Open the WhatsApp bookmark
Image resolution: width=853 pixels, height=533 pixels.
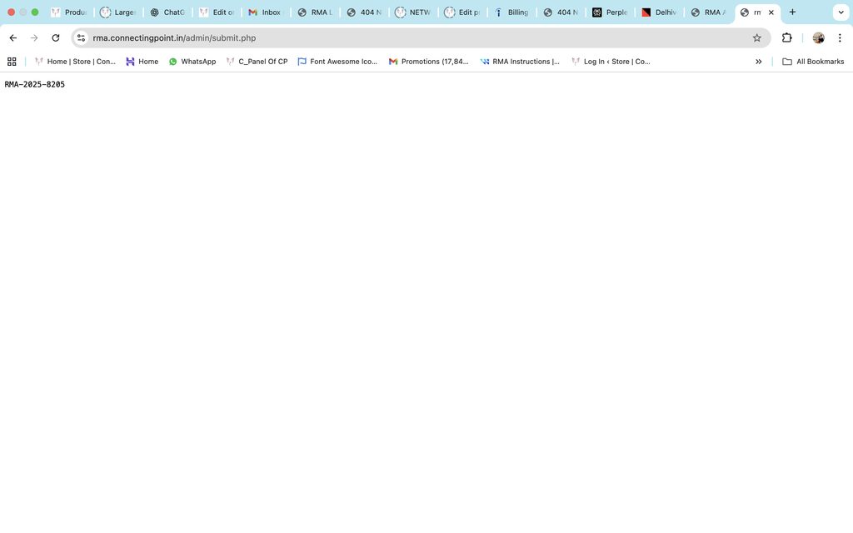click(192, 62)
